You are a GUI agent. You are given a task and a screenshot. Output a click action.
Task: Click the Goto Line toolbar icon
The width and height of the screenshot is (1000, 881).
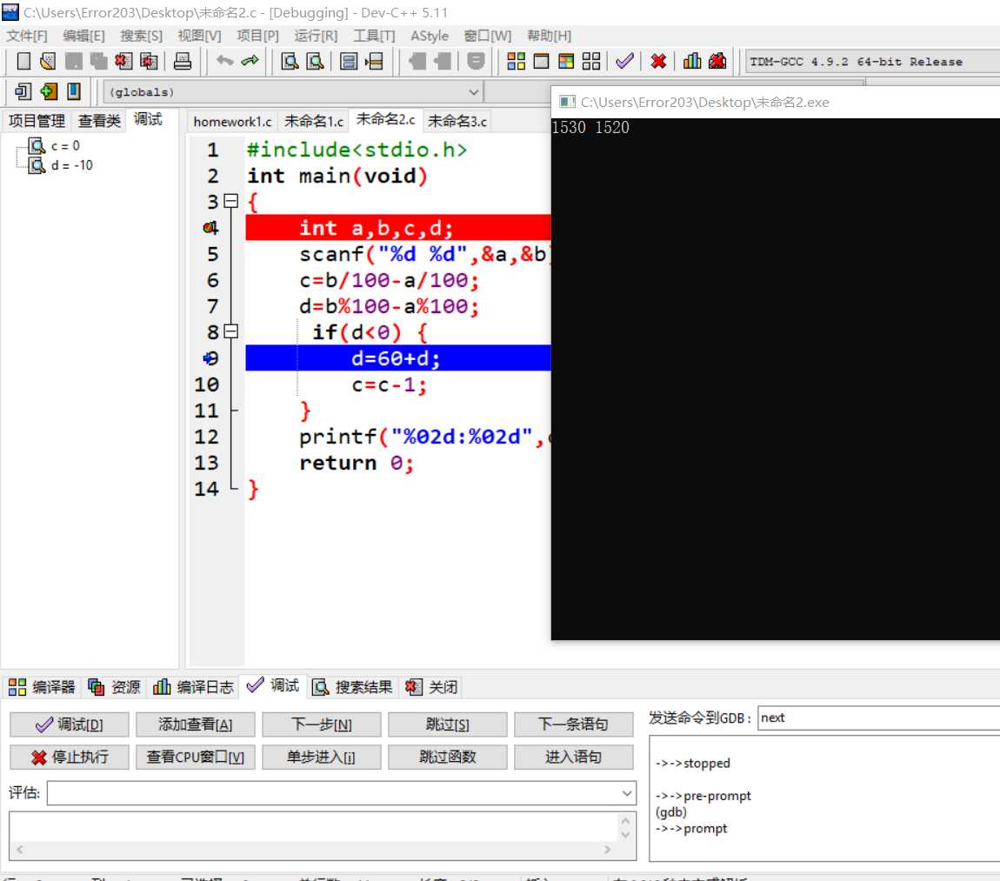click(374, 61)
